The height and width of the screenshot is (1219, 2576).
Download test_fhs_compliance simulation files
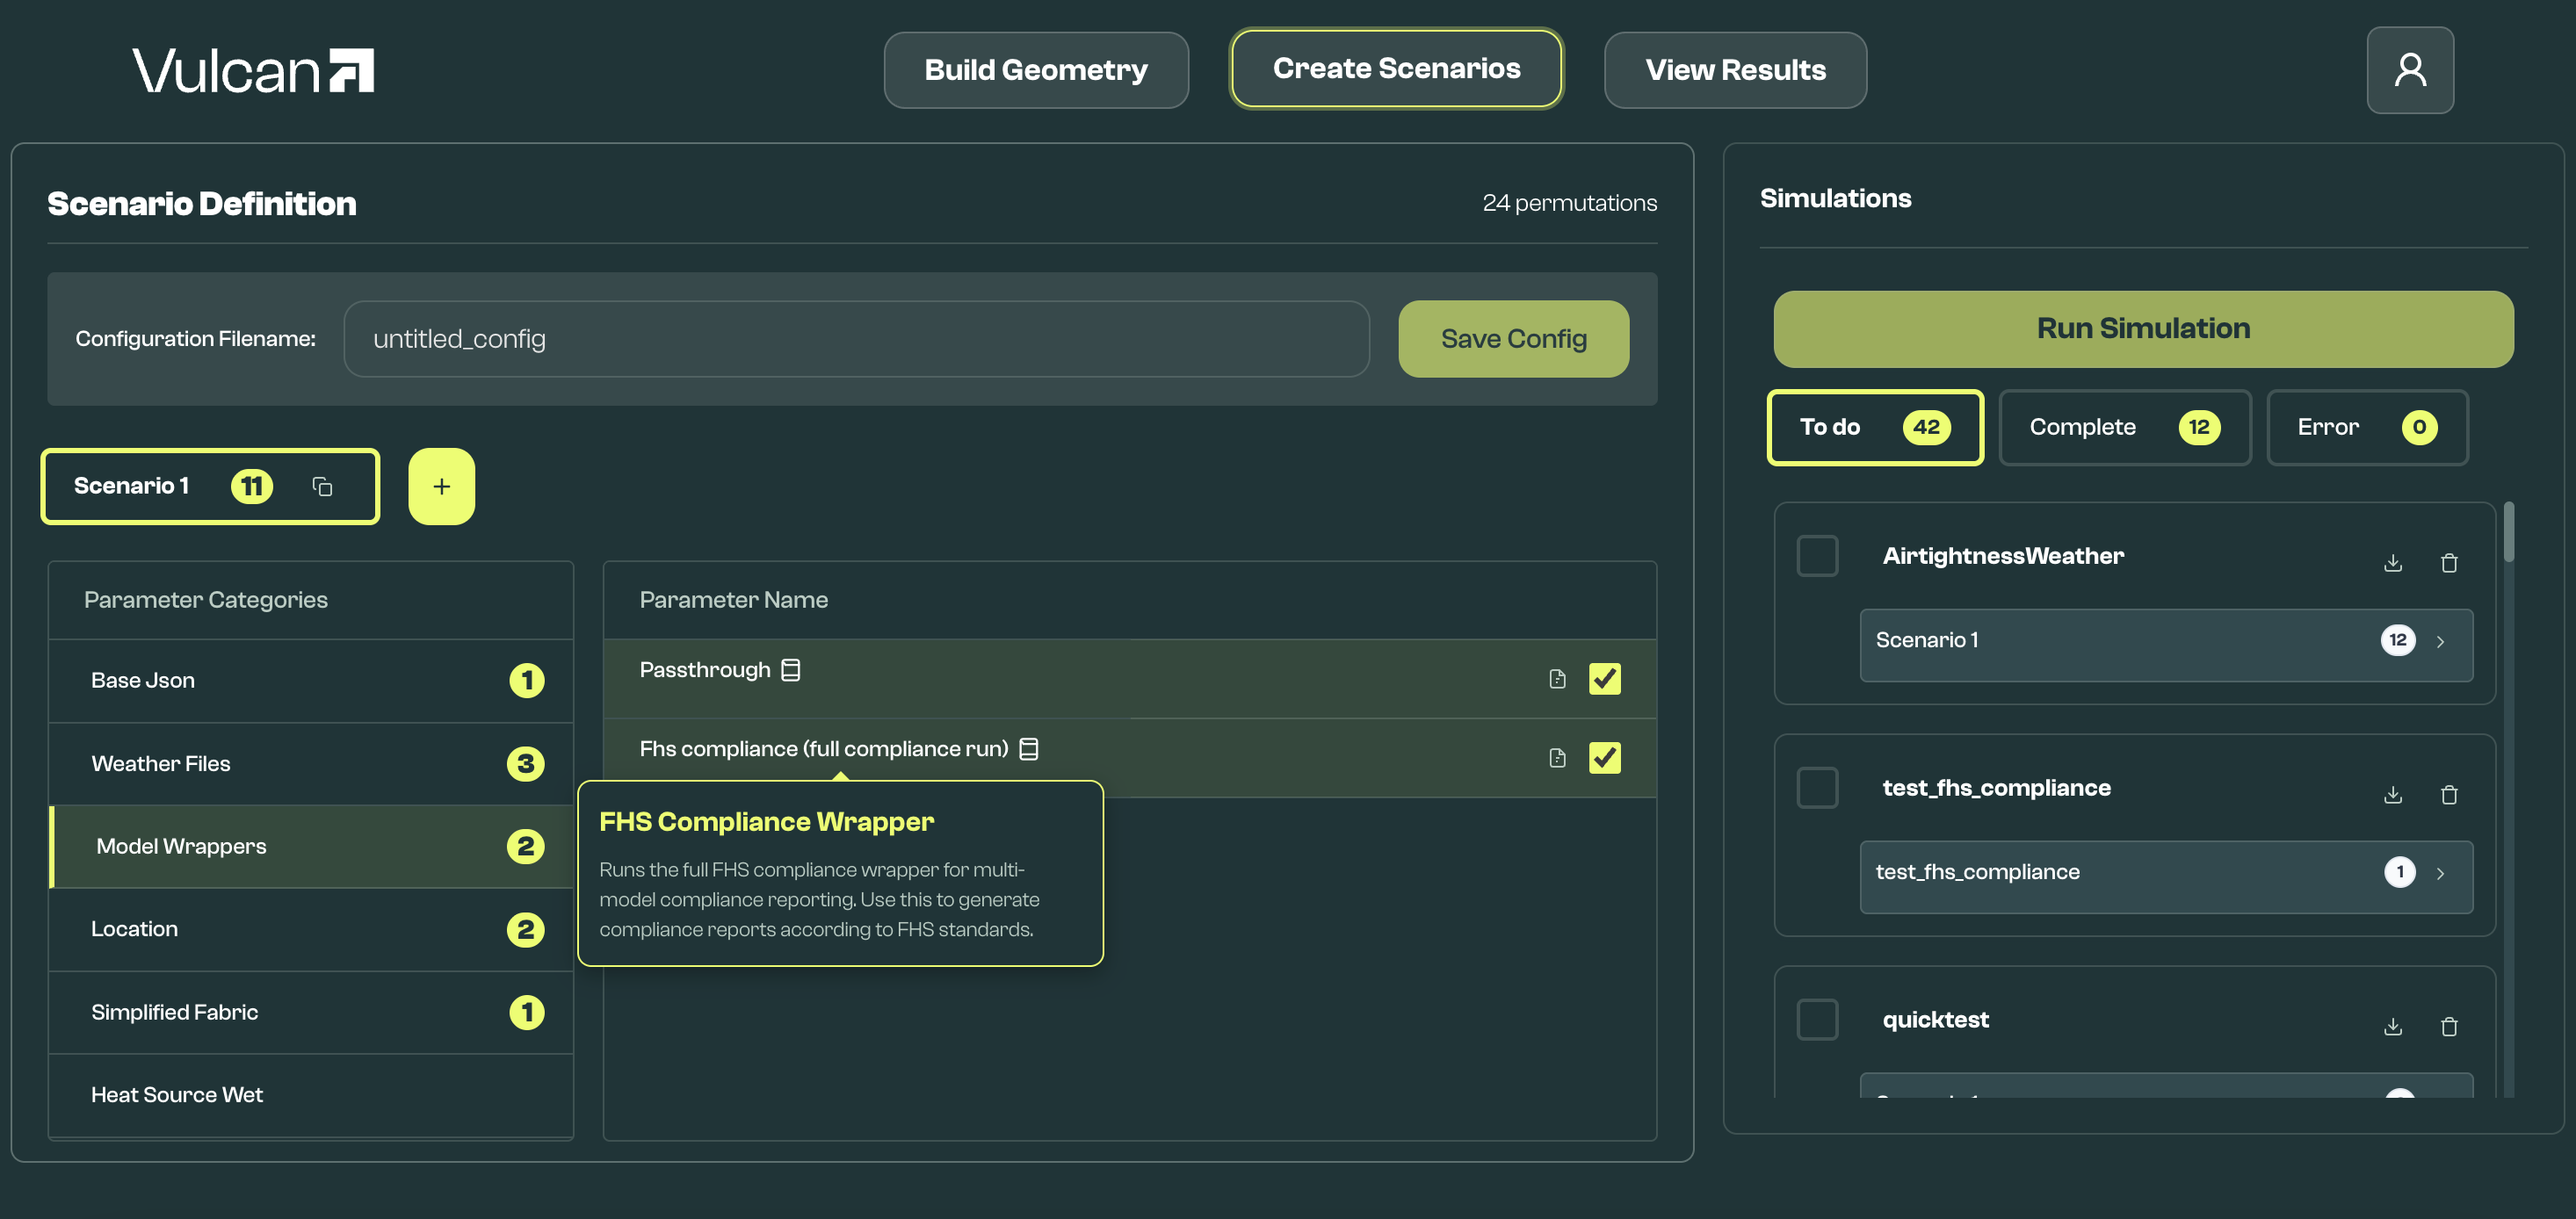[x=2392, y=795]
